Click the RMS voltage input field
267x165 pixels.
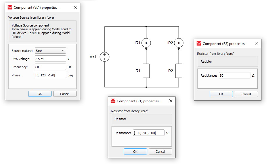(x=50, y=59)
